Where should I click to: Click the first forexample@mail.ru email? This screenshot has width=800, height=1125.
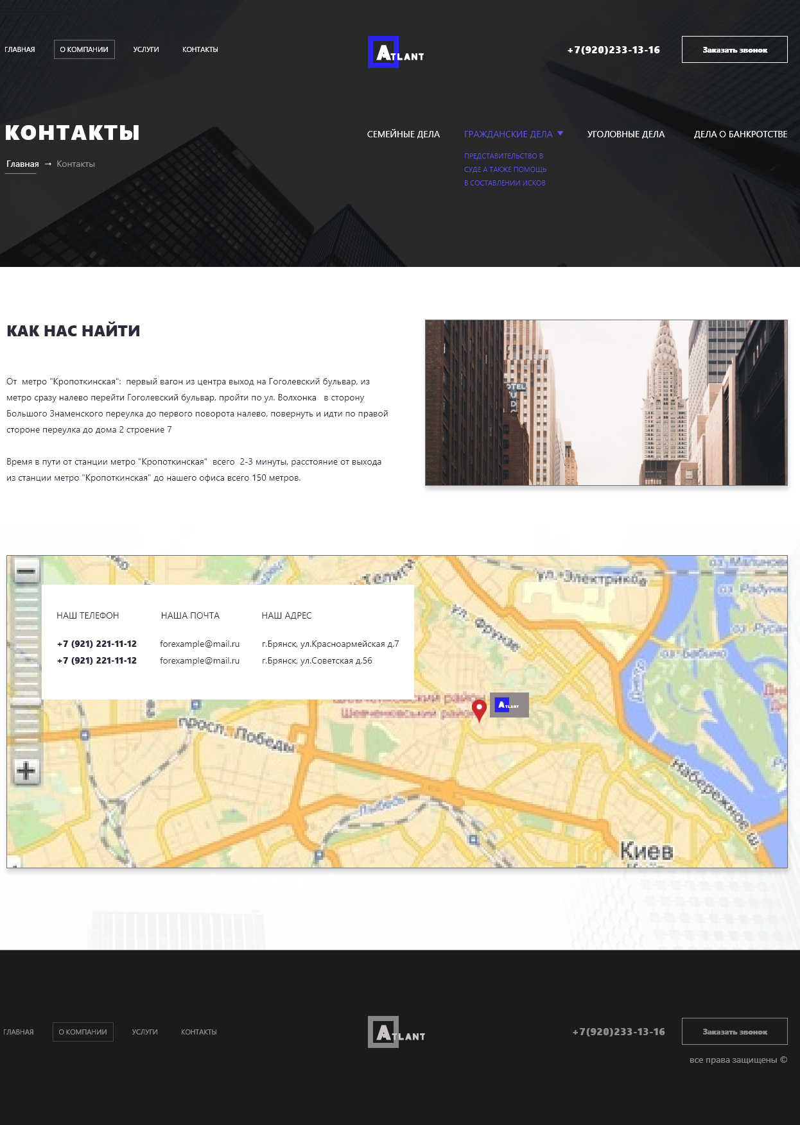click(x=200, y=644)
